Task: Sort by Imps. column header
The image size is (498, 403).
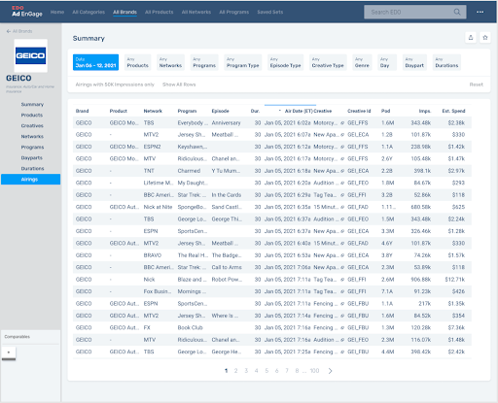Action: click(425, 111)
